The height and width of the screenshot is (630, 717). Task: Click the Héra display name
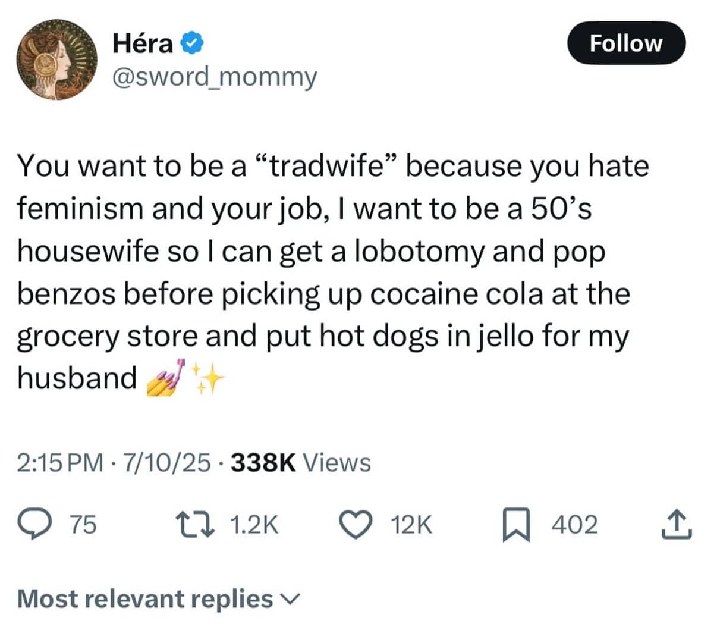[x=143, y=43]
